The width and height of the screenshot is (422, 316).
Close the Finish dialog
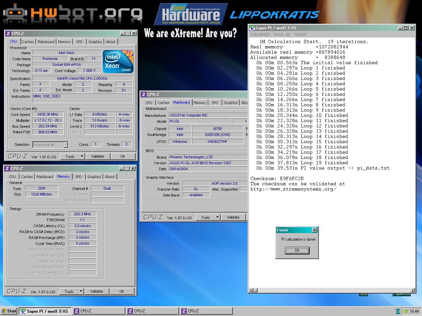tap(314, 230)
